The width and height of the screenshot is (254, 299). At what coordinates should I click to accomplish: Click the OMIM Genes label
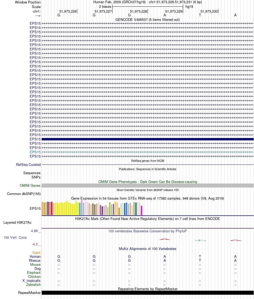[x=30, y=186]
